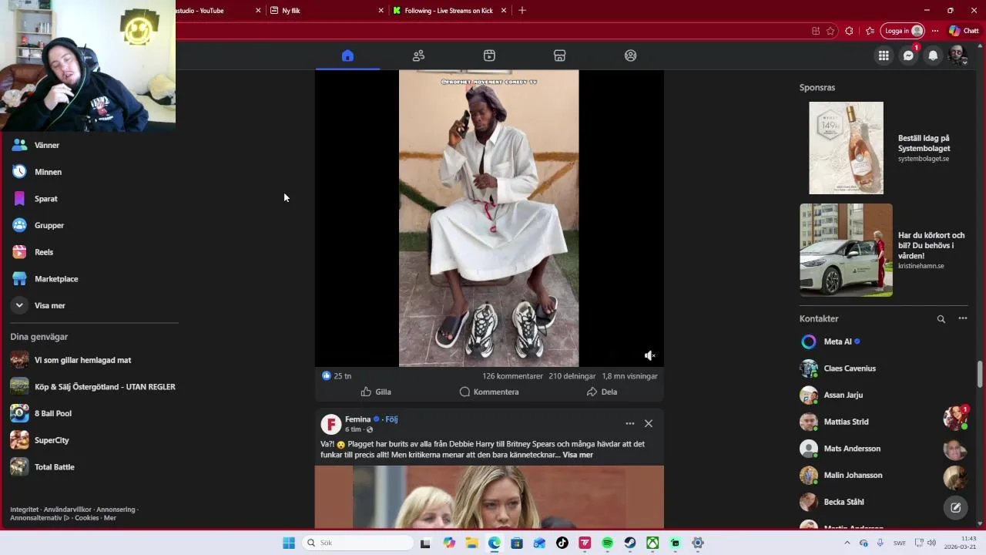
Task: Search contacts with the magnifier icon
Action: [941, 318]
